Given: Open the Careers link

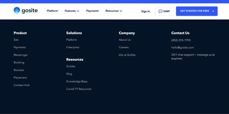Looking at the screenshot, I should (124, 47).
